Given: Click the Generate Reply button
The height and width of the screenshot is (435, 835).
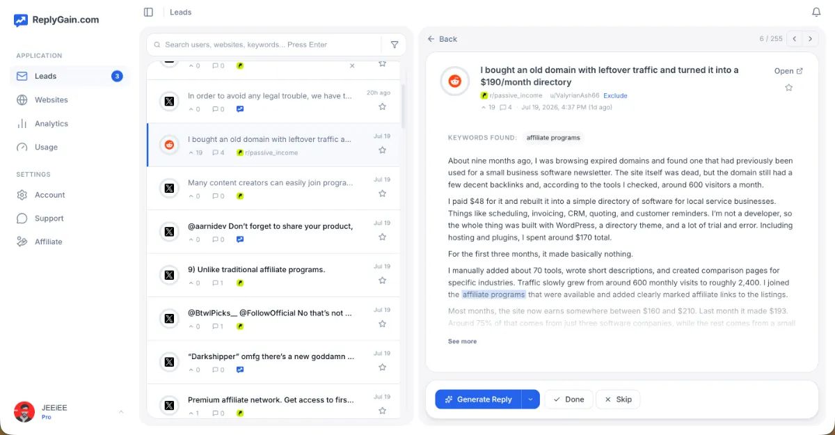Looking at the screenshot, I should [479, 400].
